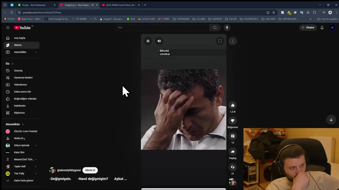Expand Daha fazla göster

21,180
